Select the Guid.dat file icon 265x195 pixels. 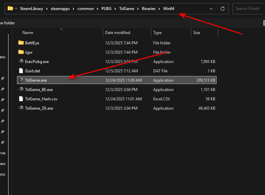21,71
